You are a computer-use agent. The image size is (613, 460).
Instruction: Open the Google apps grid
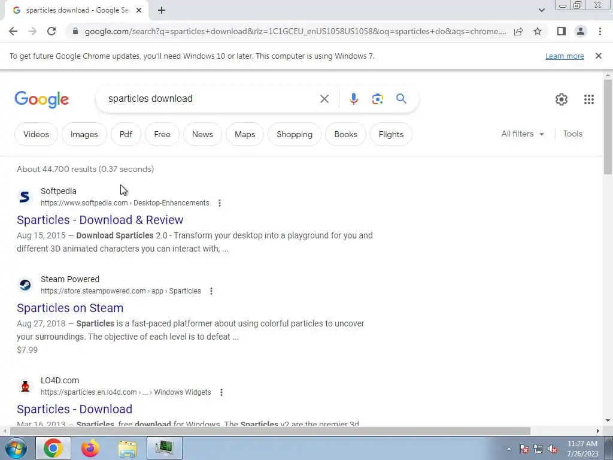tap(589, 99)
